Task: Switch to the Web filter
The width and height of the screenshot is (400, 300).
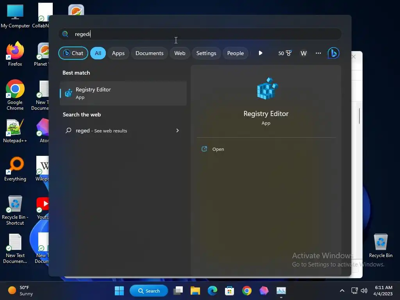Action: coord(180,53)
